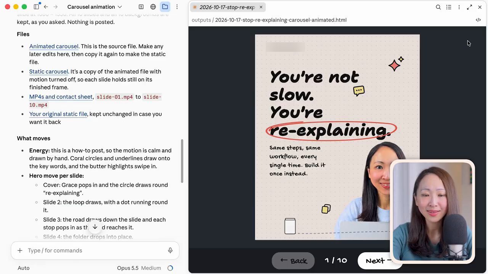Go back with the left arrow

[46, 7]
